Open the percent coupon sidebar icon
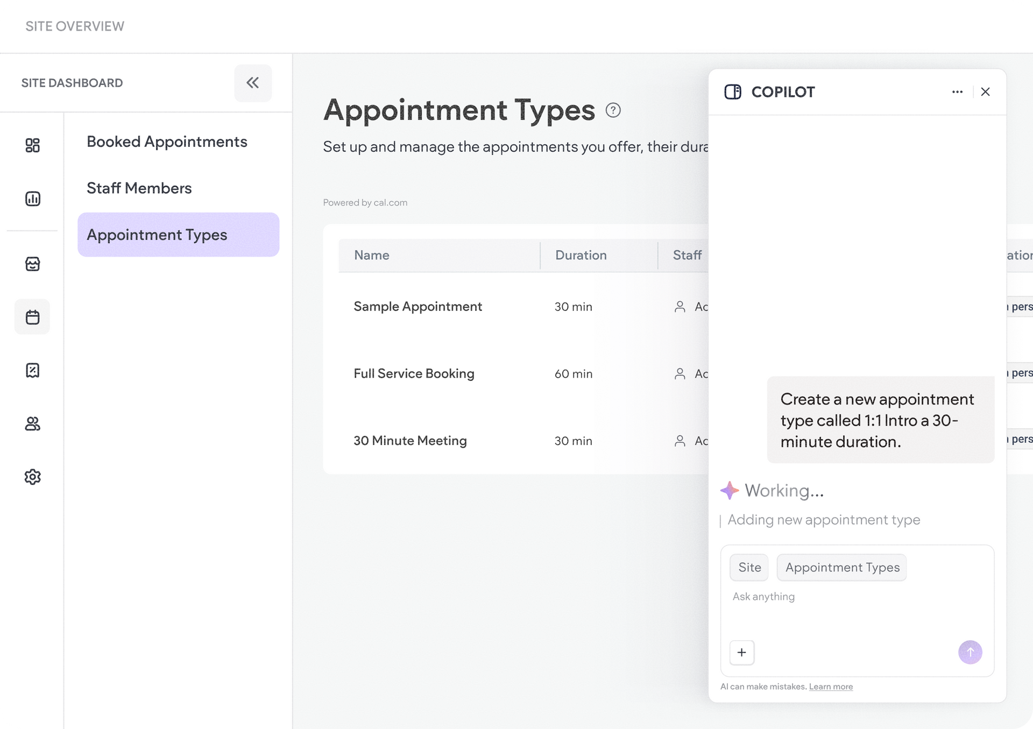 coord(33,370)
